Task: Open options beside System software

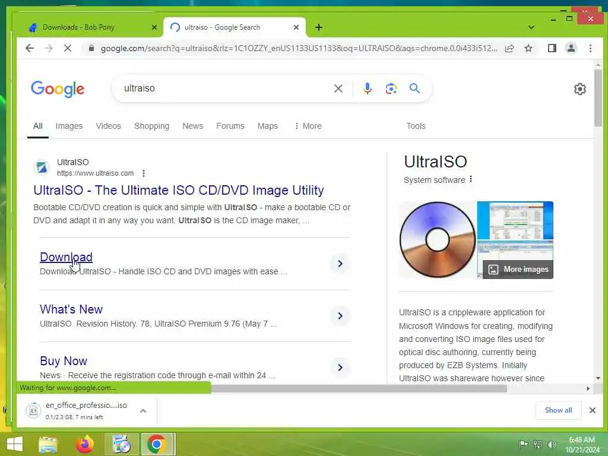Action: [471, 179]
